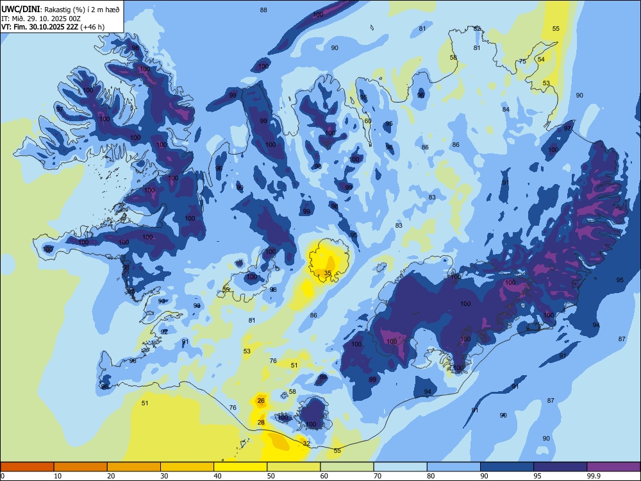Click the legend label '99.9'

594,476
